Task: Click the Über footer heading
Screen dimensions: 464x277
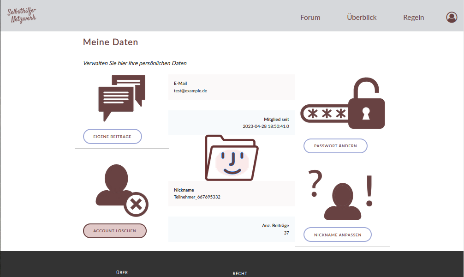Action: tap(122, 273)
